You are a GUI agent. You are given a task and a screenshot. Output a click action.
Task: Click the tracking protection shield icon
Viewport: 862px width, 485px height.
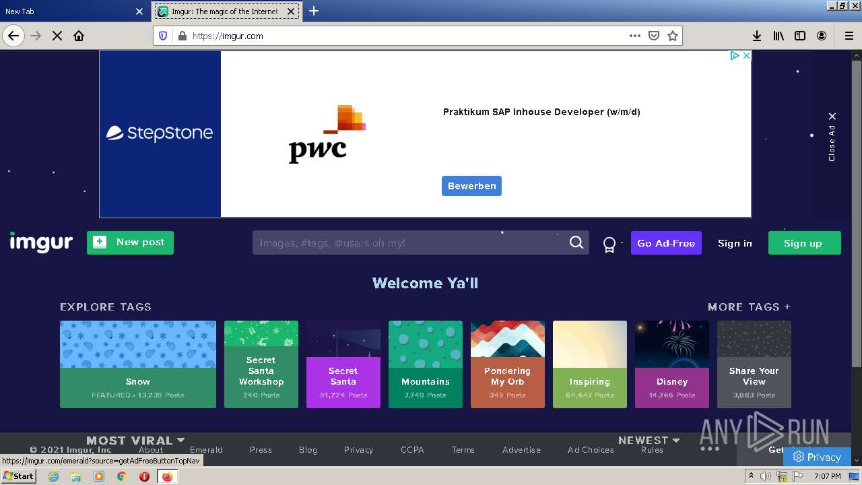163,36
